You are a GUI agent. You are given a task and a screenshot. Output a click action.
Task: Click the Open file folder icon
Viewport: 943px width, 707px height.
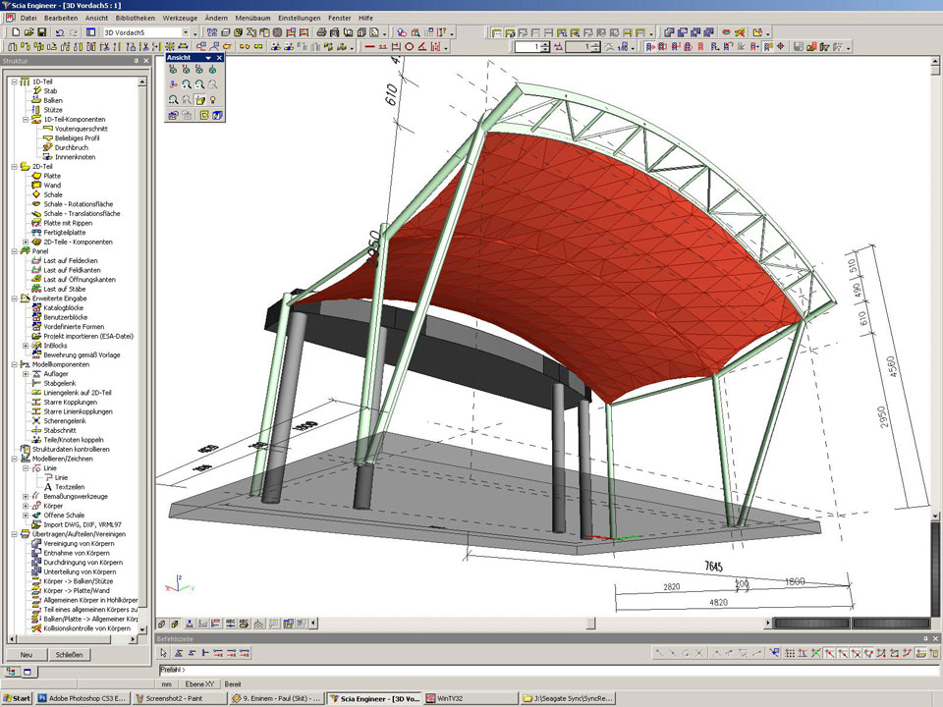[28, 32]
